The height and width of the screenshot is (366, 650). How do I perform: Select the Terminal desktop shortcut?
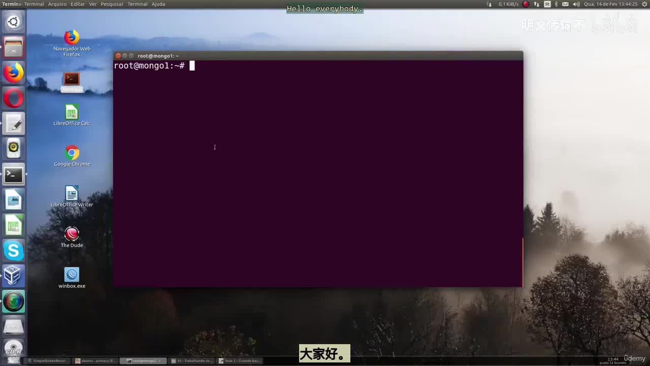pos(72,82)
